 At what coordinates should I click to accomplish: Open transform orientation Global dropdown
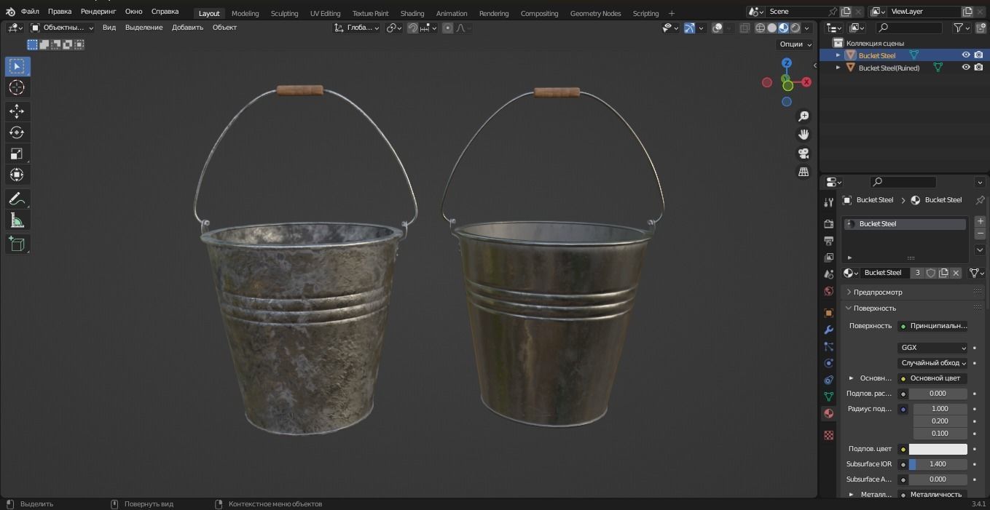point(357,28)
